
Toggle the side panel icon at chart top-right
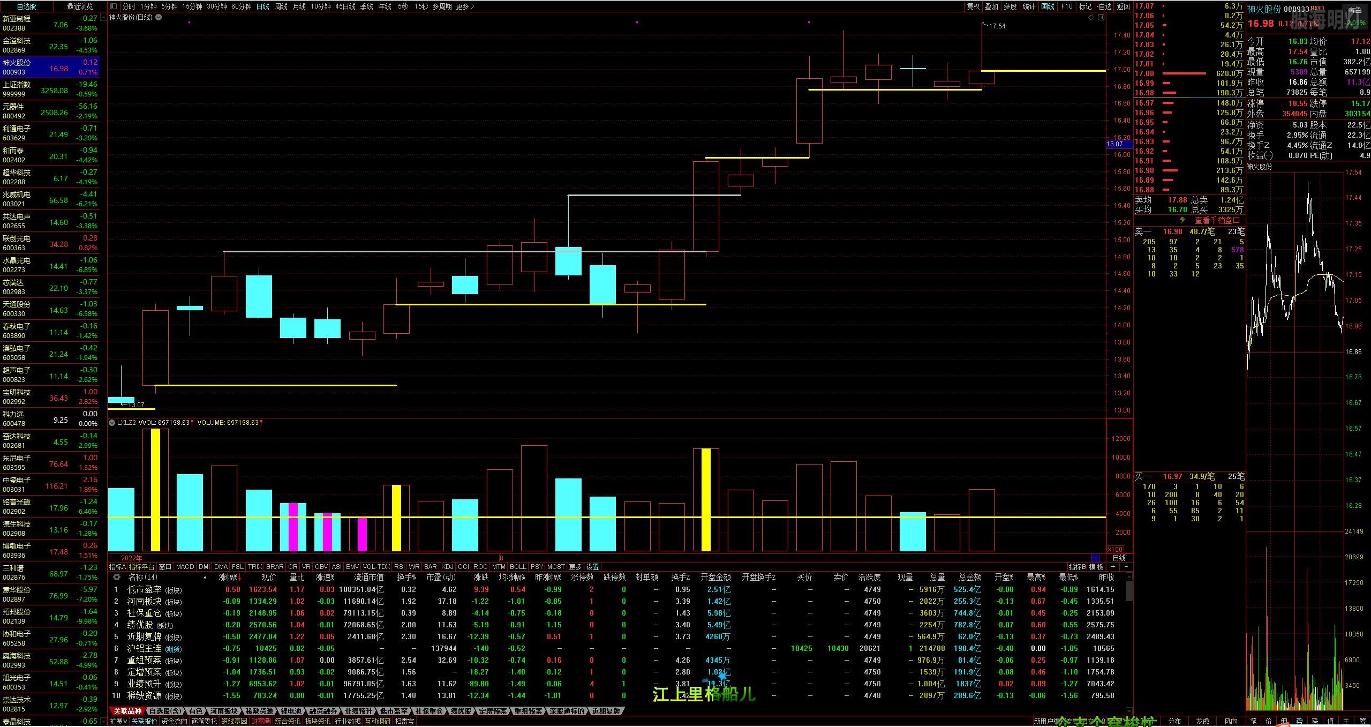[x=1101, y=18]
